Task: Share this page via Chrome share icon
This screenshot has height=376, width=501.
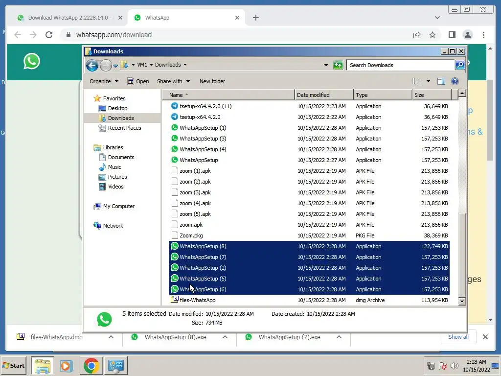Action: click(x=417, y=35)
